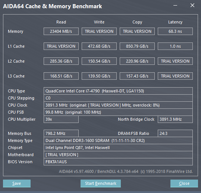Image resolution: width=201 pixels, height=193 pixels.
Task: Select L1 Cache Copy 850.79 GB/s
Action: [x=137, y=46]
